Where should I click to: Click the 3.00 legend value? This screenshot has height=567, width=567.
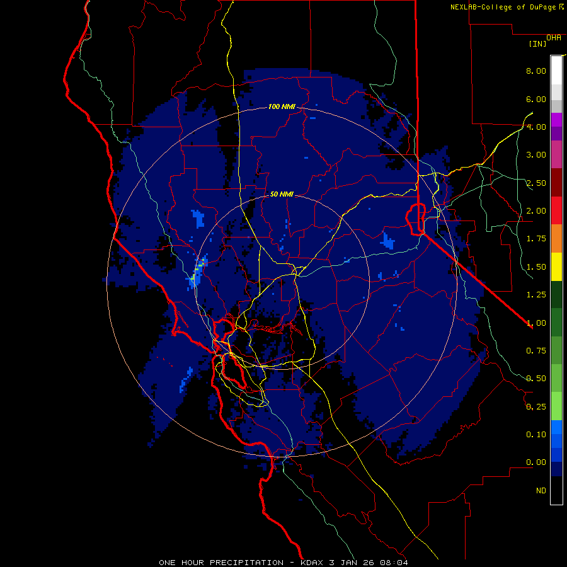pyautogui.click(x=536, y=155)
